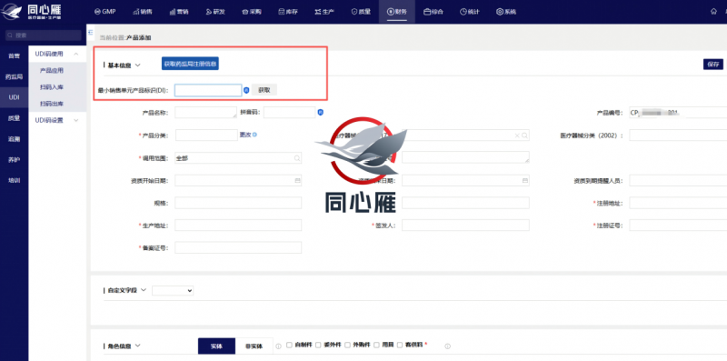The width and height of the screenshot is (727, 361).
Task: Focus the 资质到期提醒人员 input field
Action: click(678, 180)
